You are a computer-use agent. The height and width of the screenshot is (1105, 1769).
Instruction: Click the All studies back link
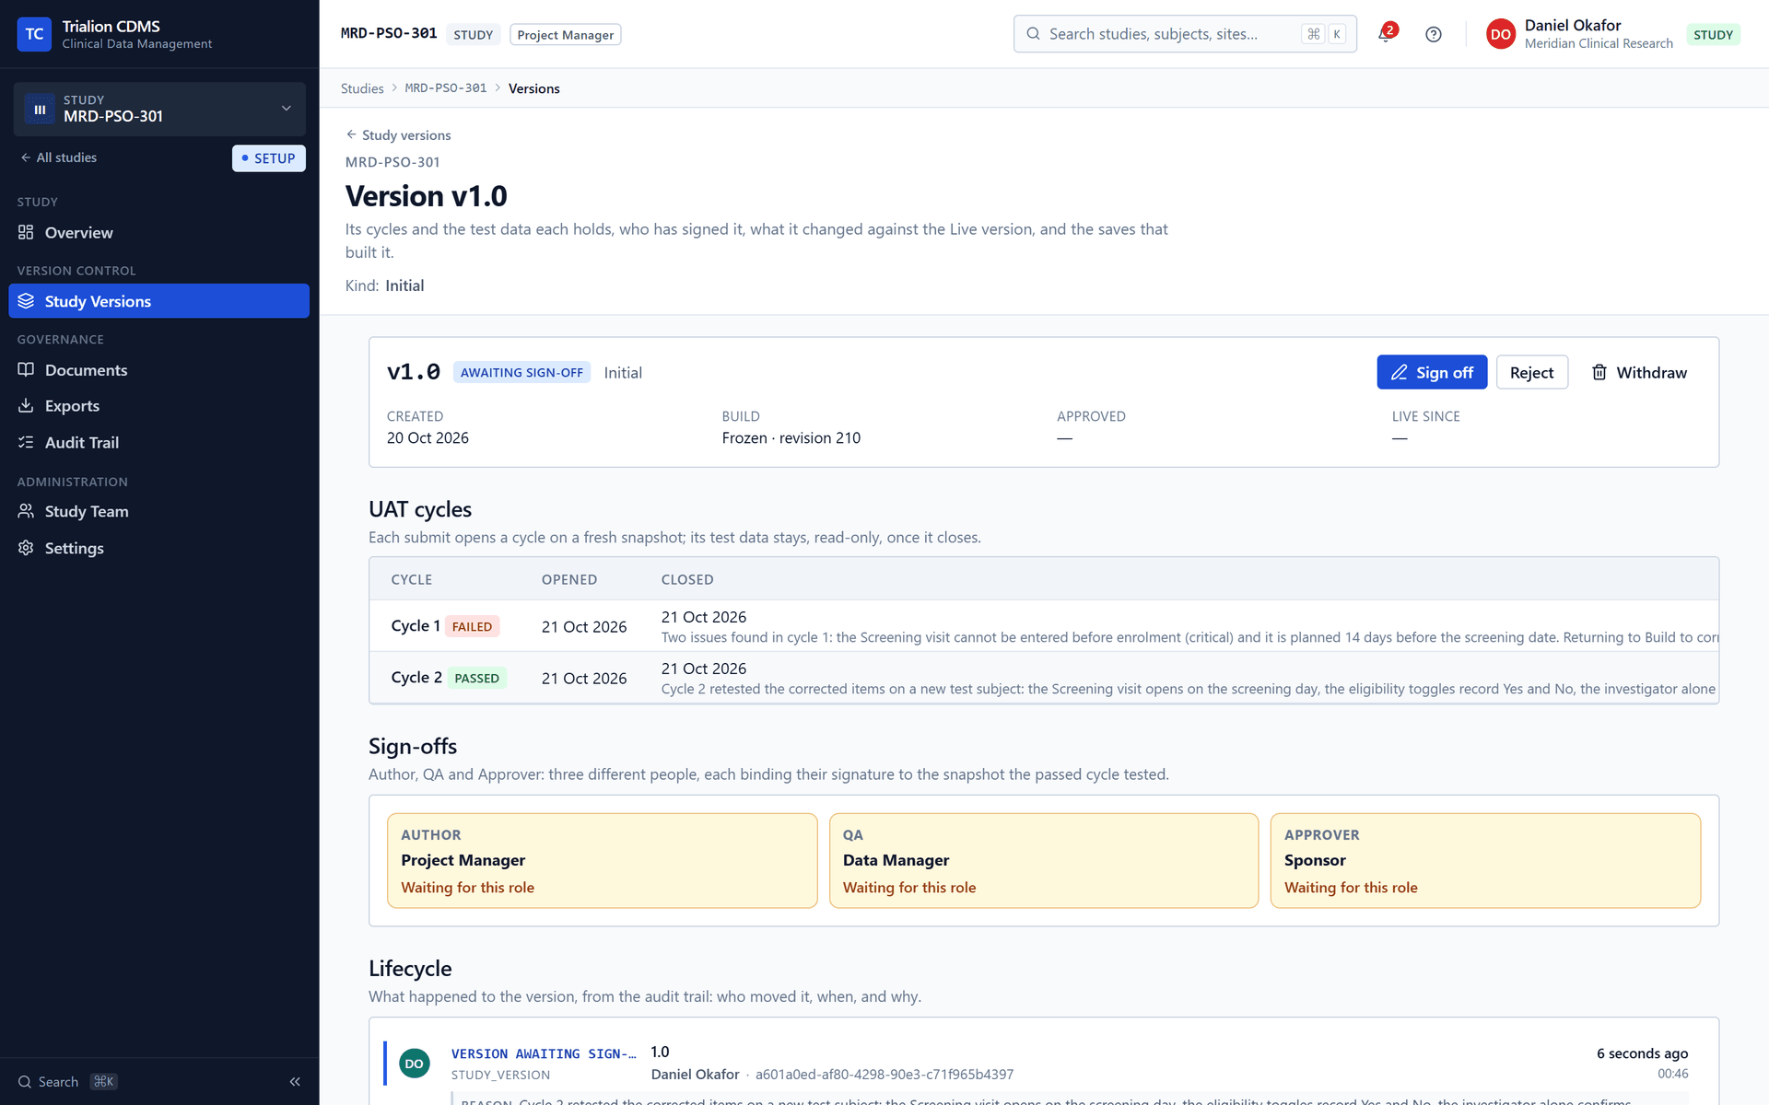(59, 157)
